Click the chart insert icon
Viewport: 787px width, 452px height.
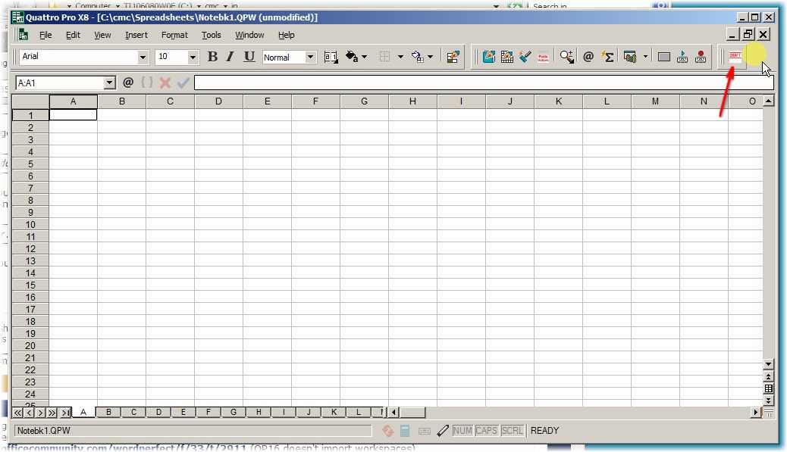pos(629,57)
